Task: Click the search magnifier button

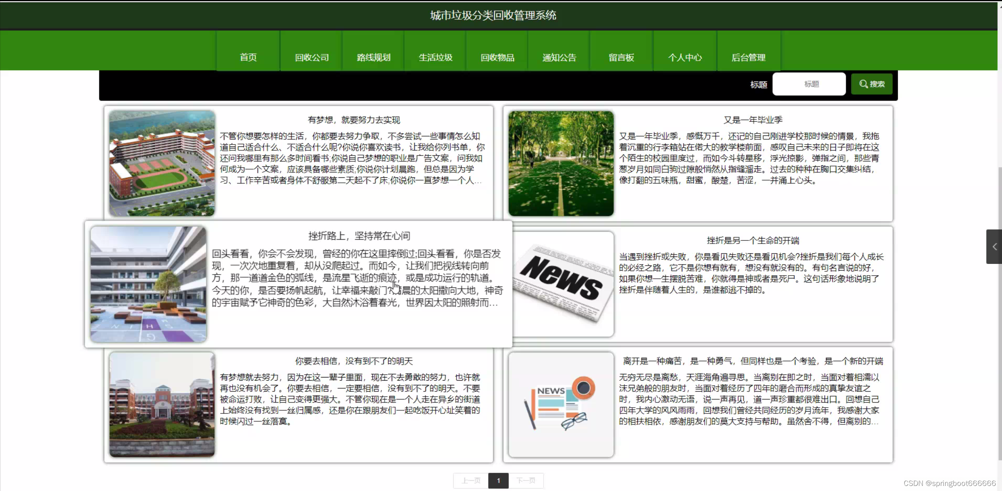Action: coord(871,84)
